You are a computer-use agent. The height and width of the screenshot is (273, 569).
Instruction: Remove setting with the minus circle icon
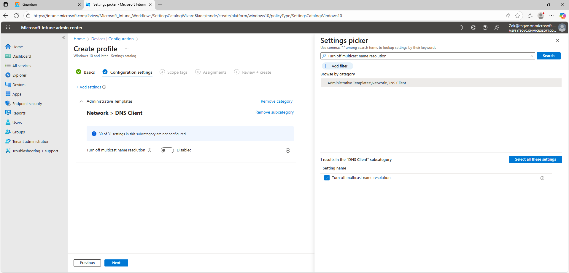(x=287, y=150)
